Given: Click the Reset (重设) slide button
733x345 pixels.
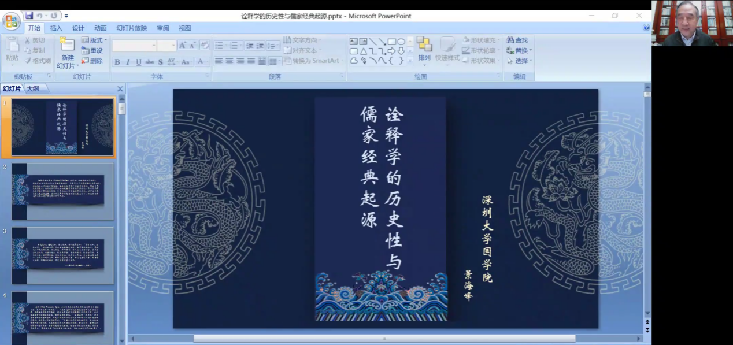Looking at the screenshot, I should 92,50.
